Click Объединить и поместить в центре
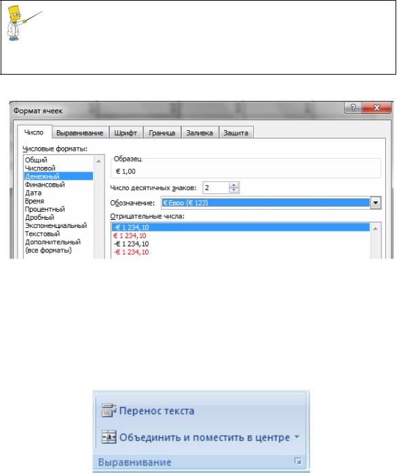401x473 pixels. tap(204, 438)
